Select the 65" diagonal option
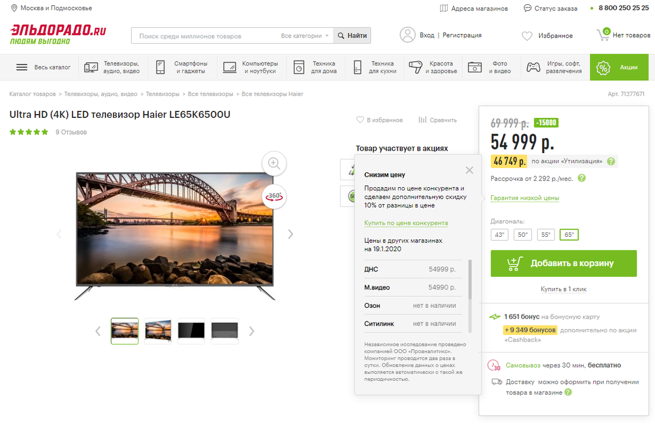655x424 pixels. (x=569, y=235)
